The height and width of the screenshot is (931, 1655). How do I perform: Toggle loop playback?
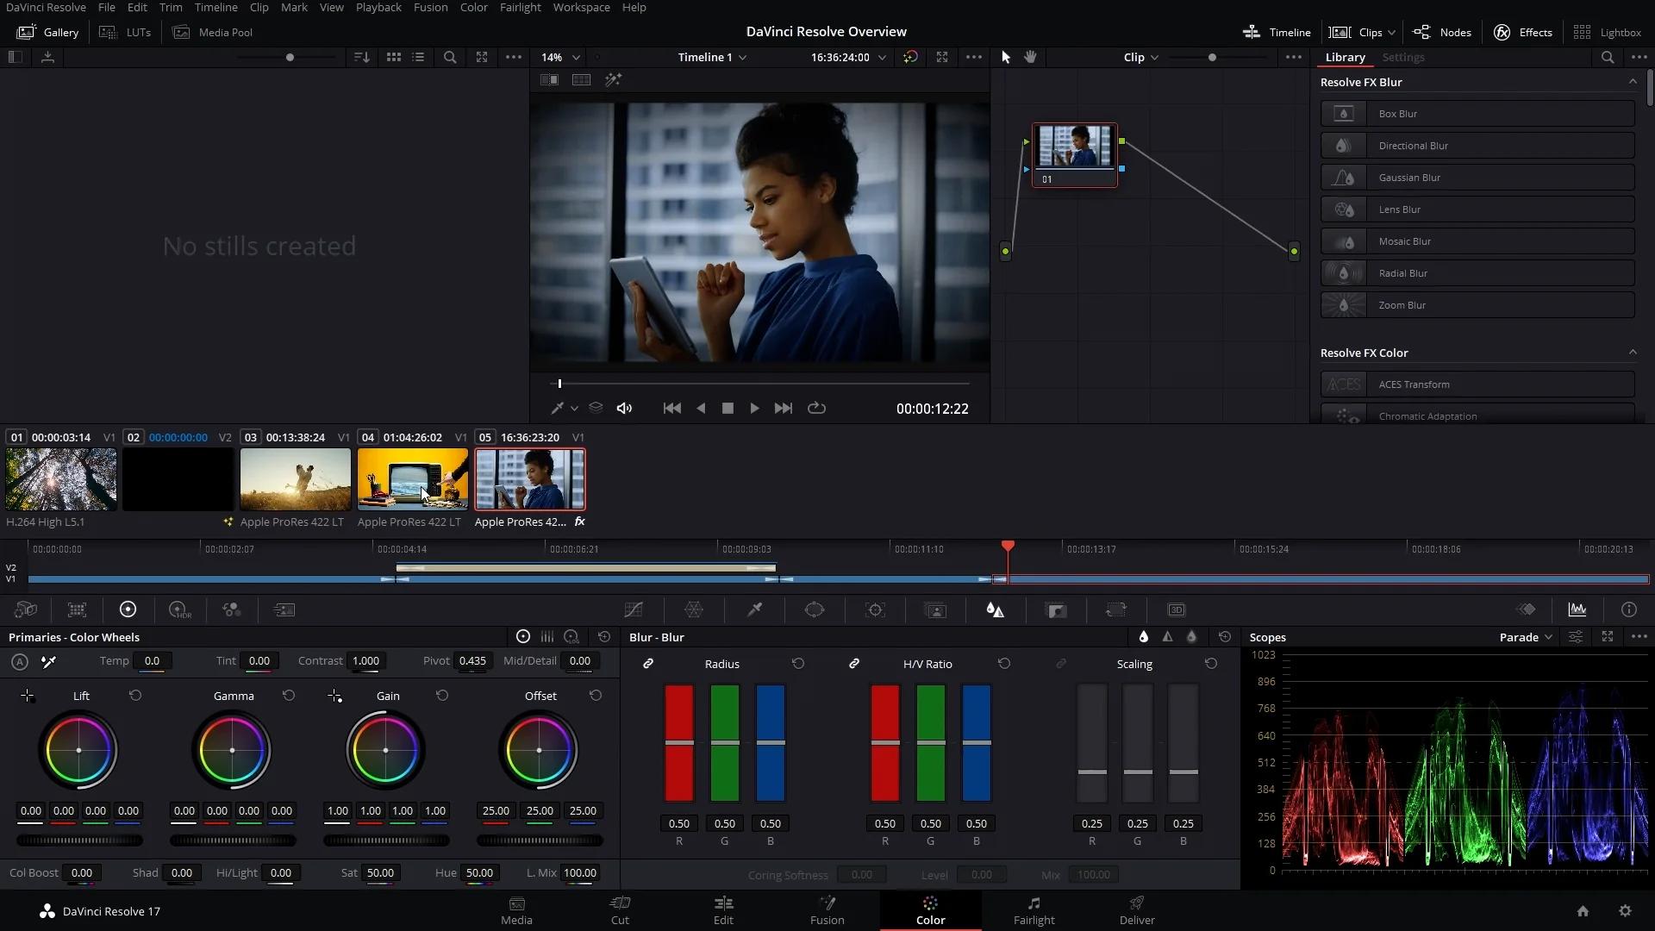[816, 409]
